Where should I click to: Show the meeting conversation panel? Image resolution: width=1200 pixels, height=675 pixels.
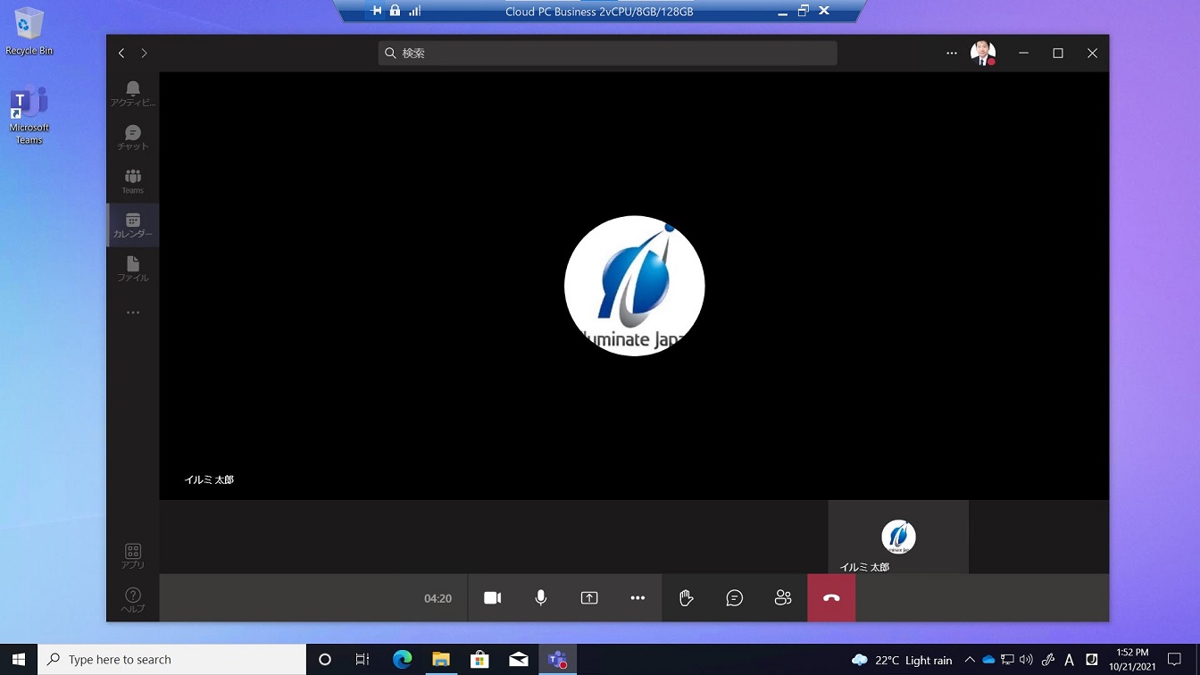click(734, 598)
